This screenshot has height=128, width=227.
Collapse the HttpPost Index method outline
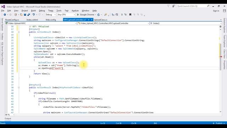tap(19, 88)
